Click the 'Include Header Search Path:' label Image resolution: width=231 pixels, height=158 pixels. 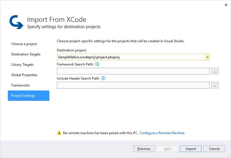coord(78,78)
